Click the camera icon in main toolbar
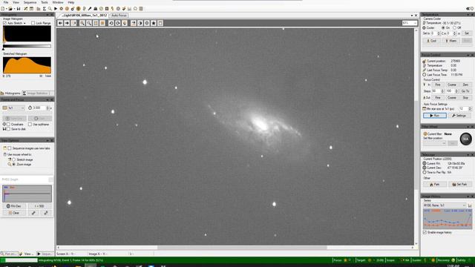 pos(96,9)
